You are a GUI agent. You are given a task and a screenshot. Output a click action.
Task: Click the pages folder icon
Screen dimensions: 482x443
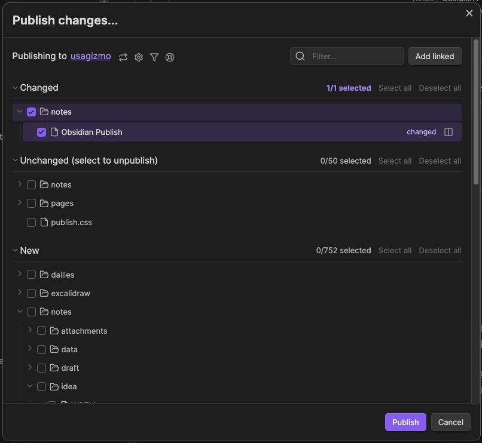[x=44, y=203]
